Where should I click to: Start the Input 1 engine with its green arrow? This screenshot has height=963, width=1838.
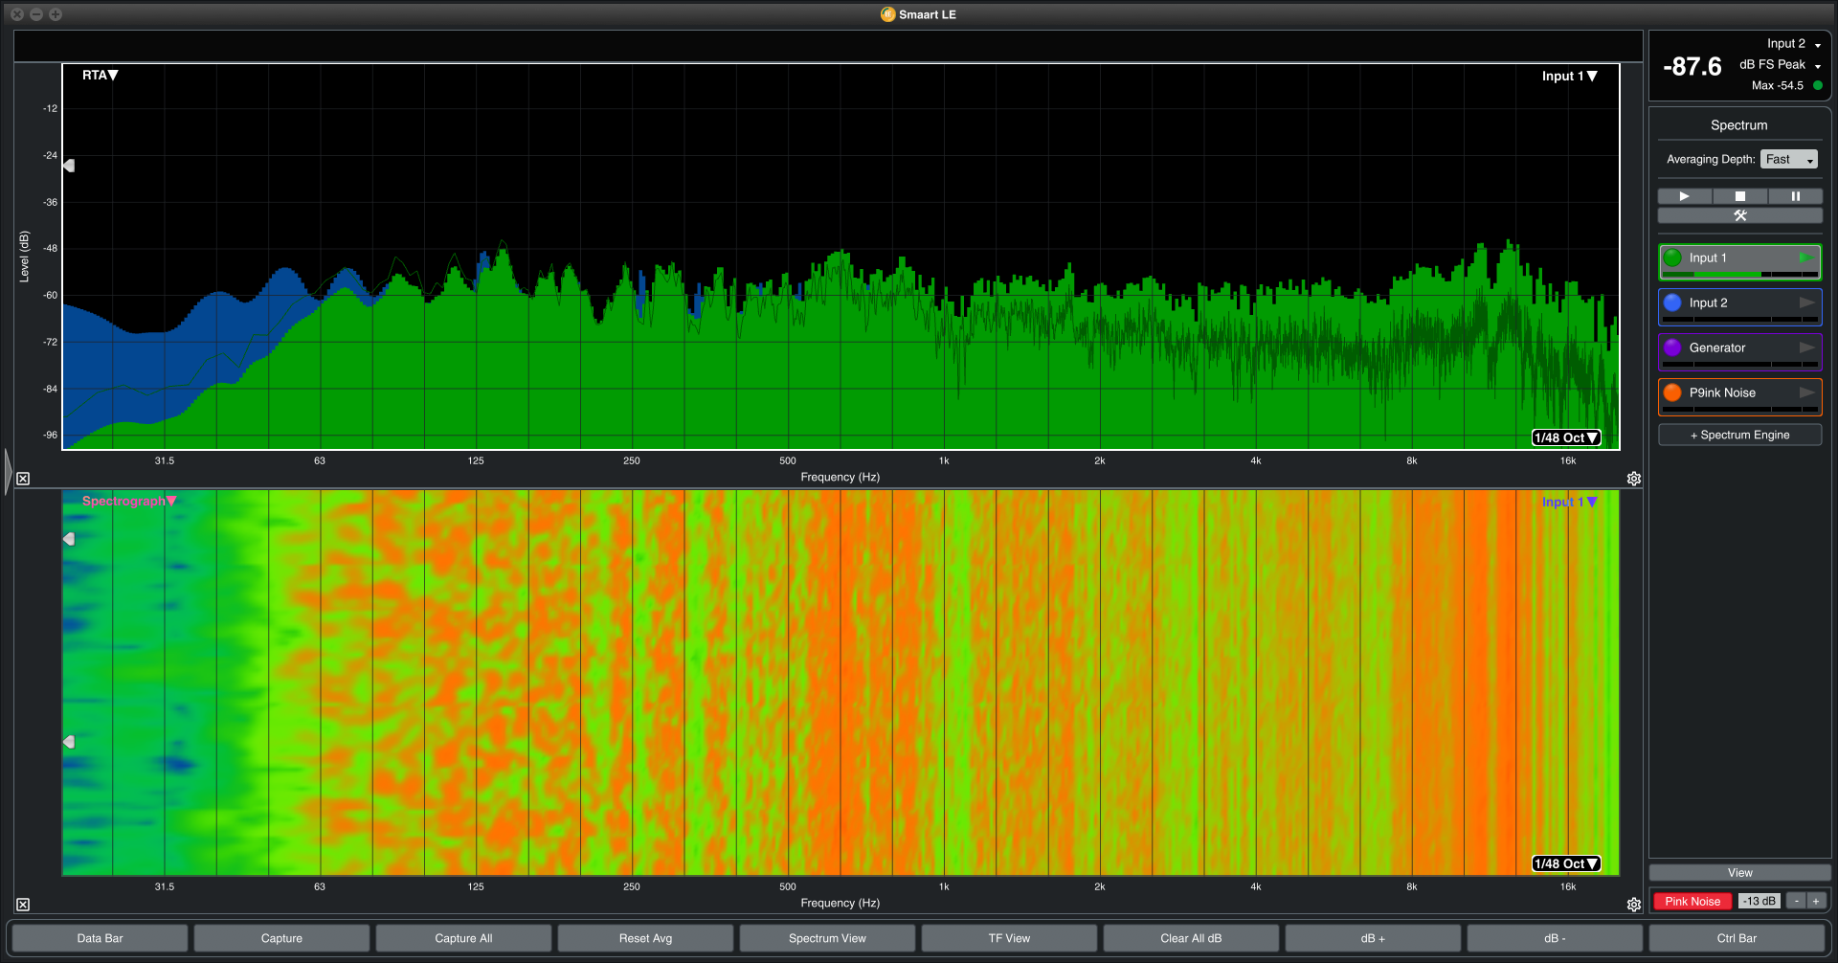tap(1805, 258)
